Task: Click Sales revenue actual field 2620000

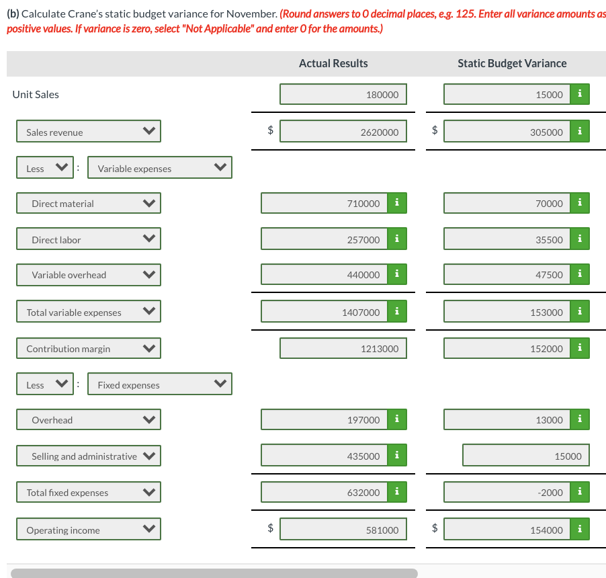Action: pyautogui.click(x=343, y=132)
